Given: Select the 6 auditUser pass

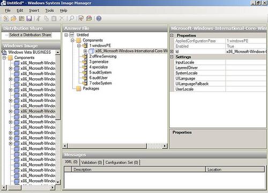Looking at the screenshot, I should pos(99,78).
